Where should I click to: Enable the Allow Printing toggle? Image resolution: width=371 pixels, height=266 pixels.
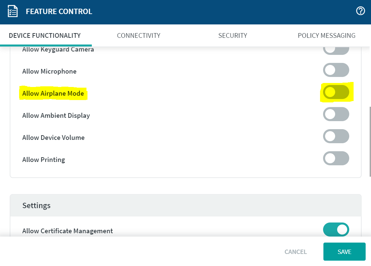pyautogui.click(x=336, y=158)
